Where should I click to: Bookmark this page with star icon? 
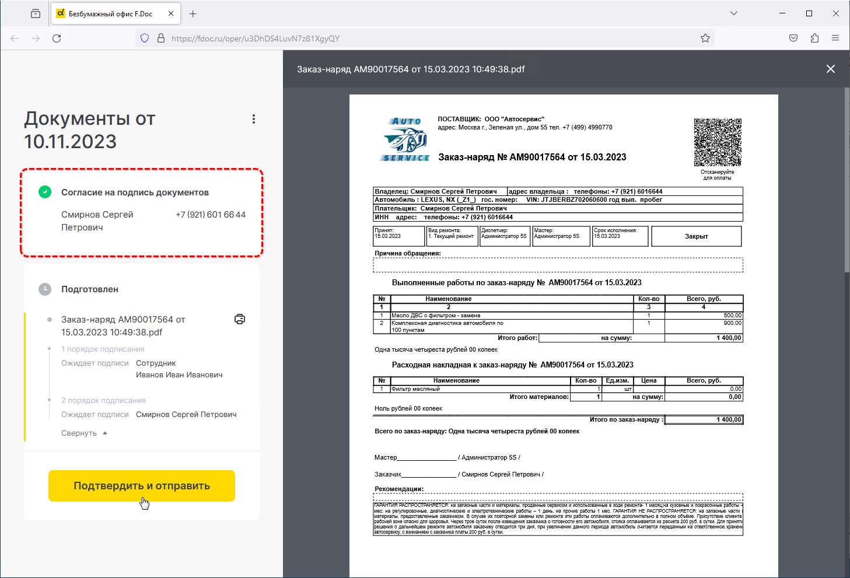click(x=705, y=38)
